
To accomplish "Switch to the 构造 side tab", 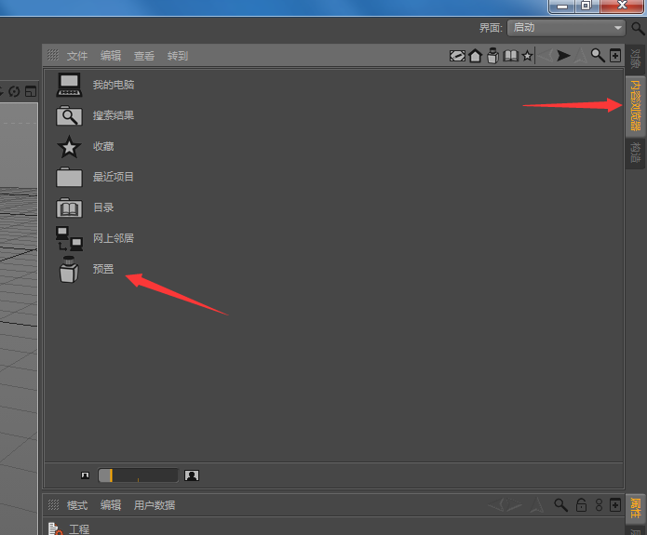I will pos(636,153).
